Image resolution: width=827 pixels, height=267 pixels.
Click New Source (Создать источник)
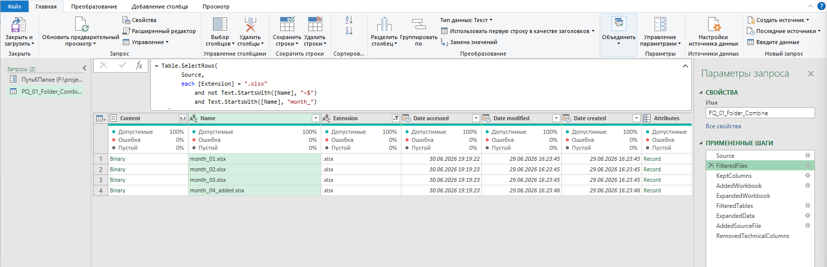[778, 20]
